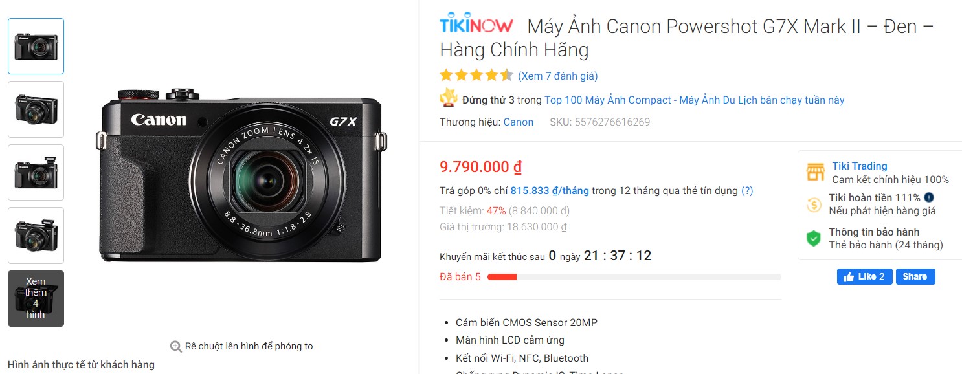Image resolution: width=962 pixels, height=374 pixels.
Task: Click the Tiki Trading store icon
Action: [815, 172]
